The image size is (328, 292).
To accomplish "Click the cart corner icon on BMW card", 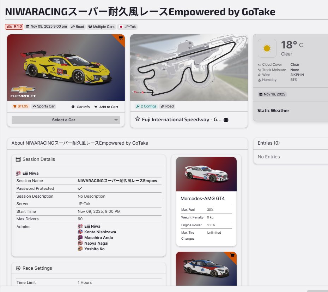I will tap(232, 255).
